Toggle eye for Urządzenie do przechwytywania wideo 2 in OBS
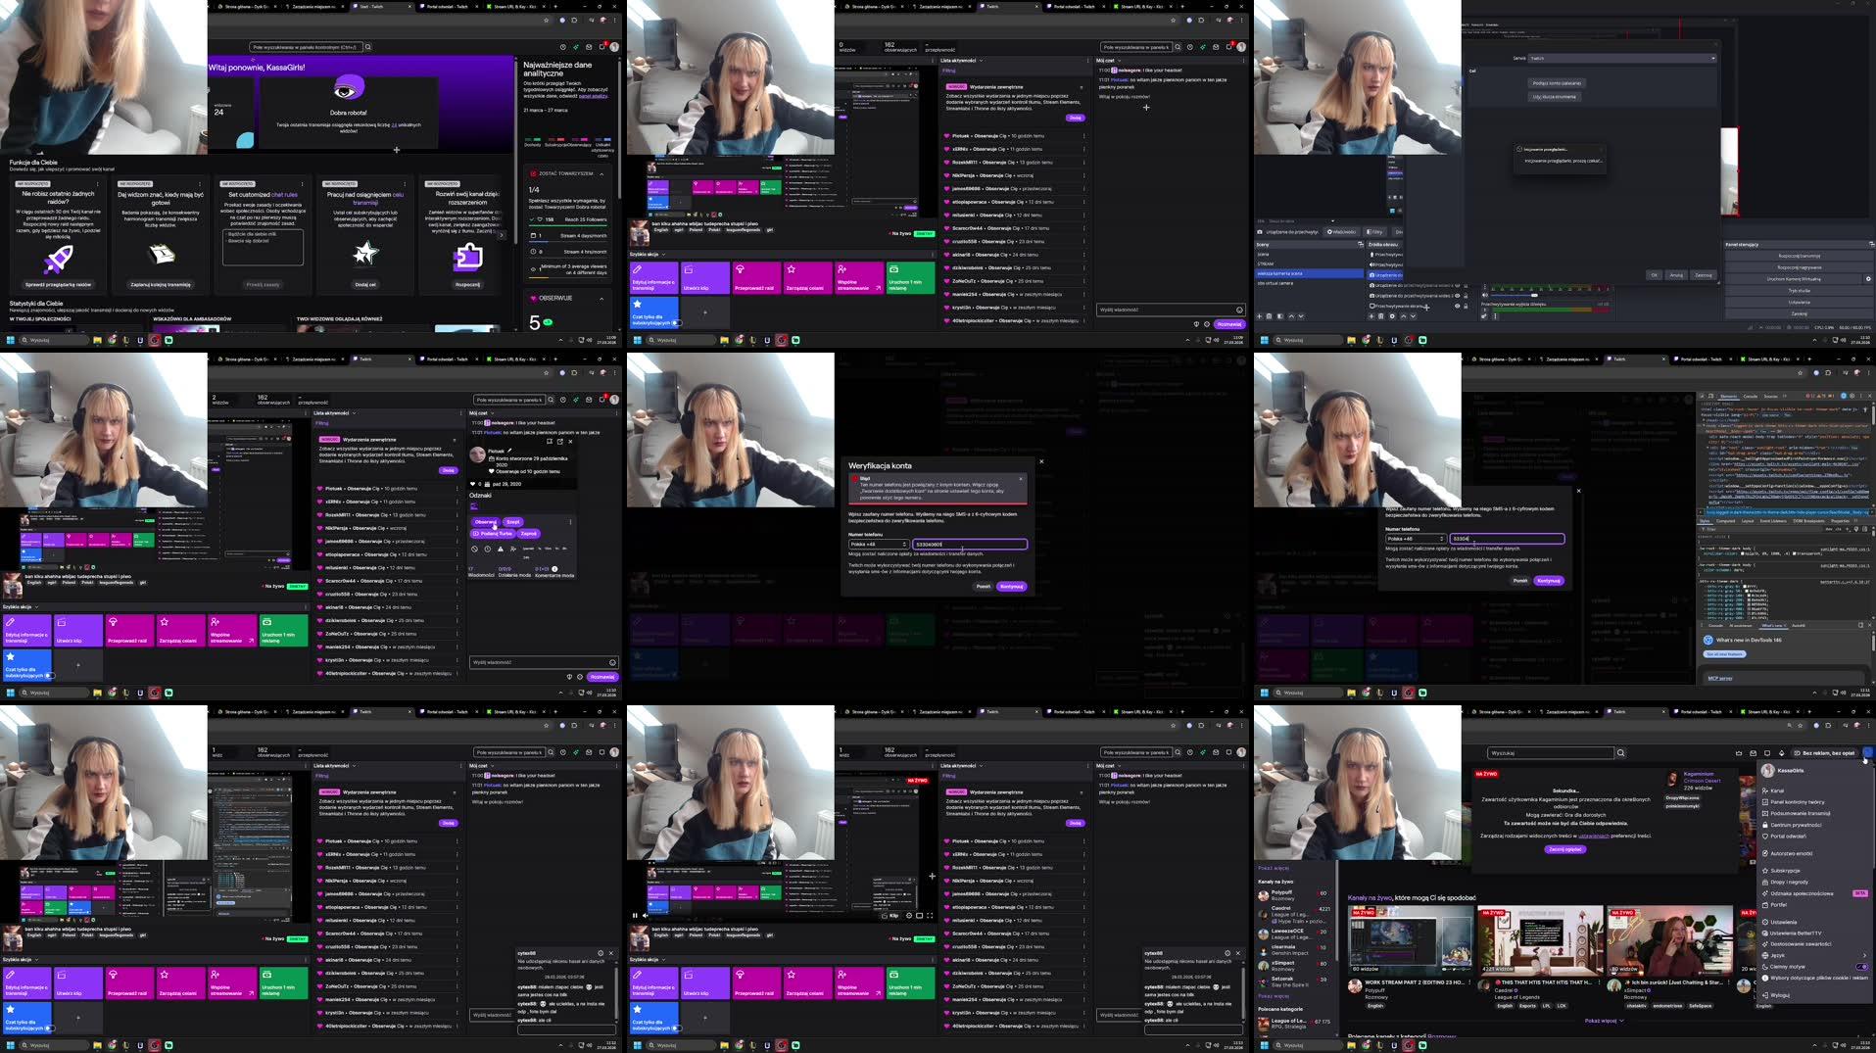Image resolution: width=1876 pixels, height=1053 pixels. (1458, 296)
